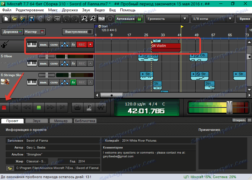The height and width of the screenshot is (180, 252).
Task: Expand the 1/8 ноты snap dropdown
Action: click(208, 19)
